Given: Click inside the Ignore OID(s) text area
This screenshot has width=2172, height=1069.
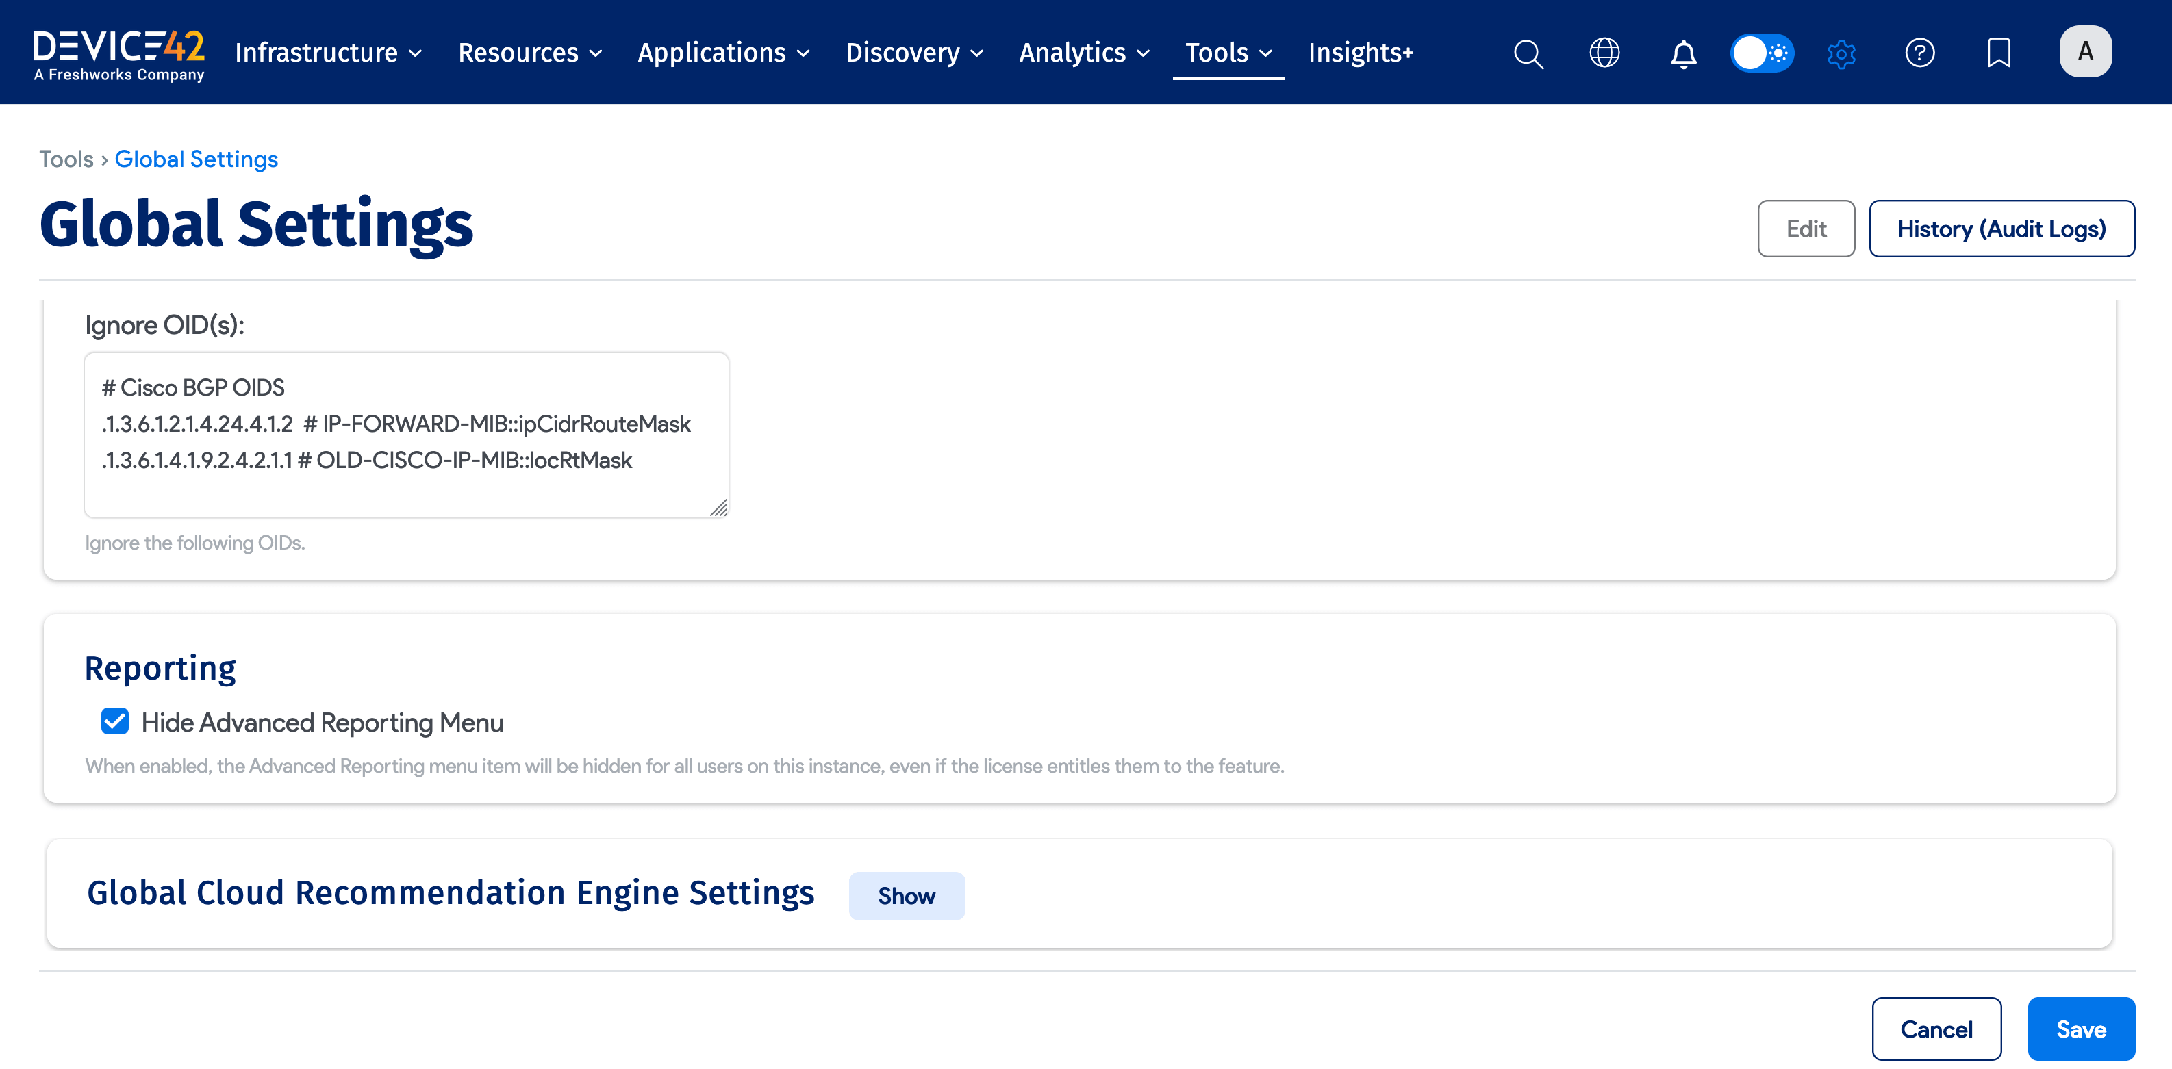Looking at the screenshot, I should point(407,435).
